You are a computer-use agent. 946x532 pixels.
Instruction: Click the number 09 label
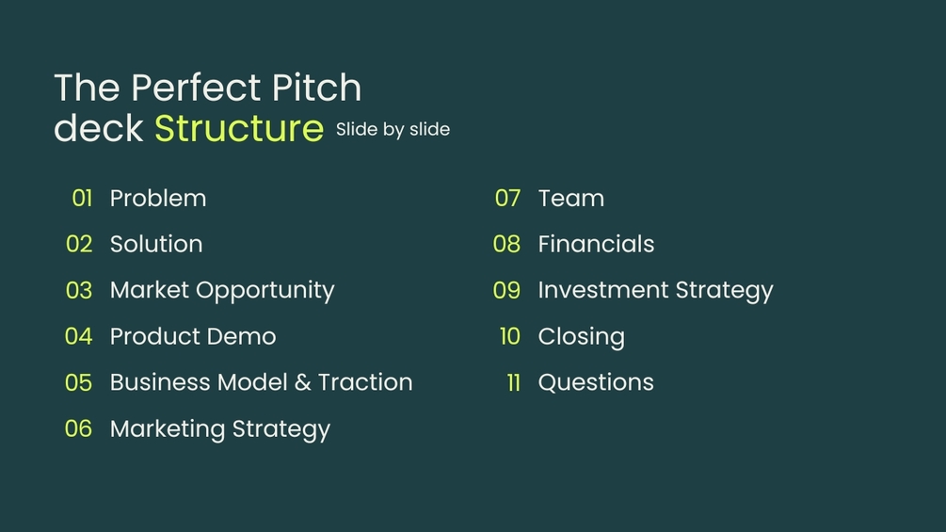(506, 291)
